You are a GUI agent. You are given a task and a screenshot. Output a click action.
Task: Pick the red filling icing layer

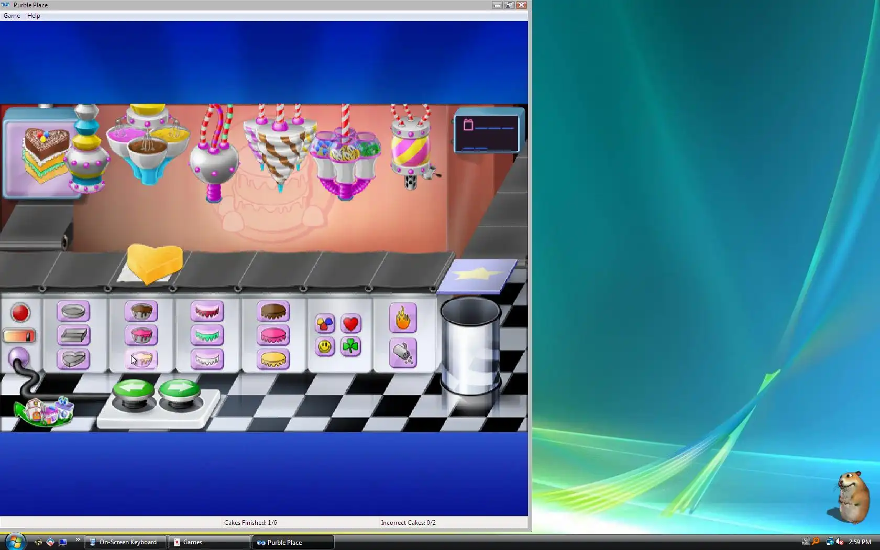207,312
